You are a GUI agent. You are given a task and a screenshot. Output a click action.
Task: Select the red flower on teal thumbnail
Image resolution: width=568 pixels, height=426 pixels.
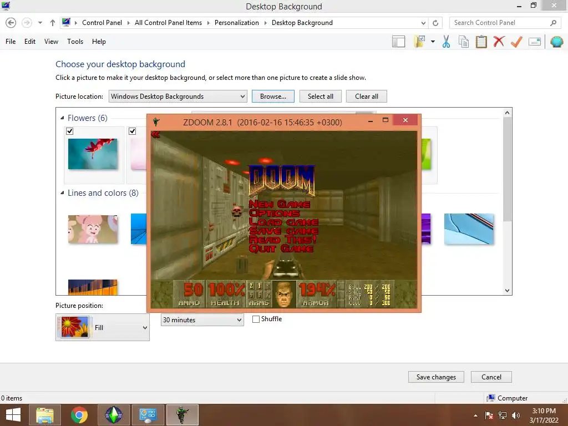pyautogui.click(x=93, y=154)
